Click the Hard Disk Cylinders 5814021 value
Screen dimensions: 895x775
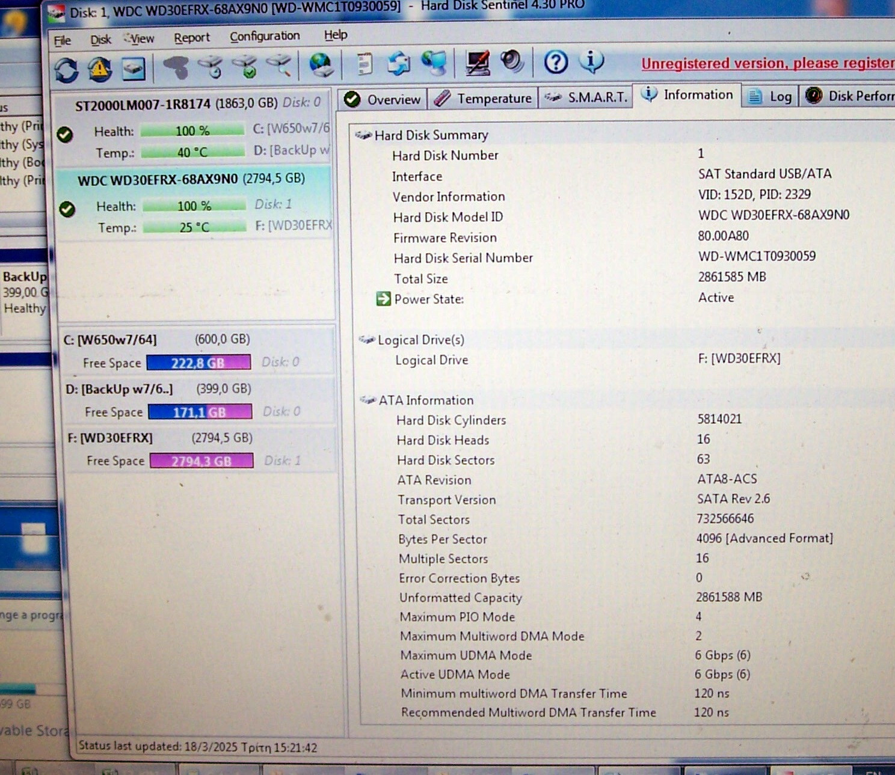coord(719,418)
